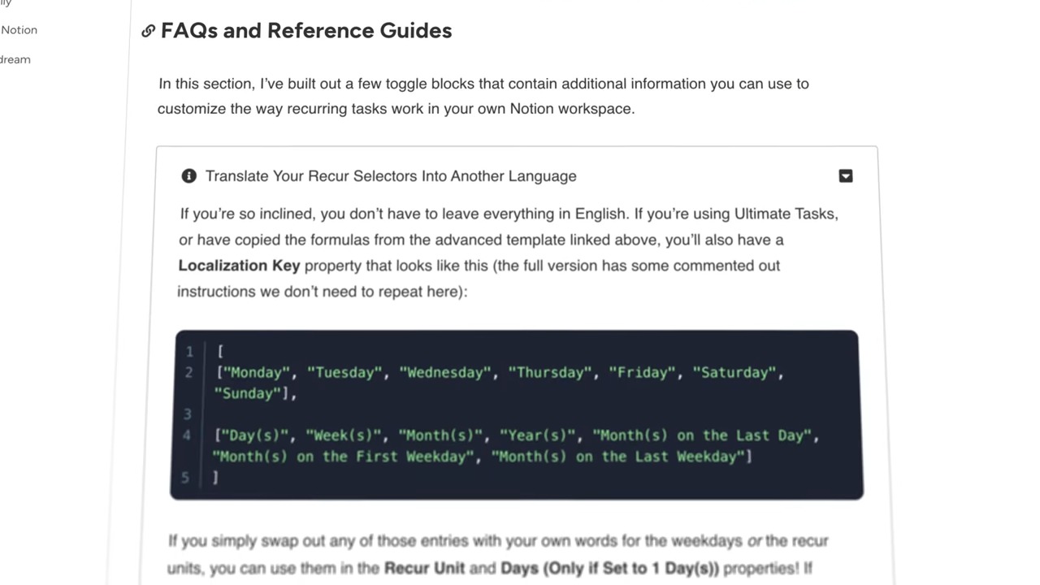The height and width of the screenshot is (585, 1040).
Task: Click "Month(s) on the First Weekday" in the code
Action: point(343,457)
